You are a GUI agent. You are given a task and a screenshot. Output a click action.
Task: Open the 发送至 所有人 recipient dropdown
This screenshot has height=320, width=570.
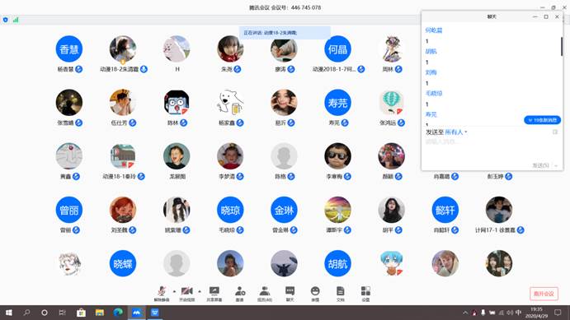tap(456, 132)
